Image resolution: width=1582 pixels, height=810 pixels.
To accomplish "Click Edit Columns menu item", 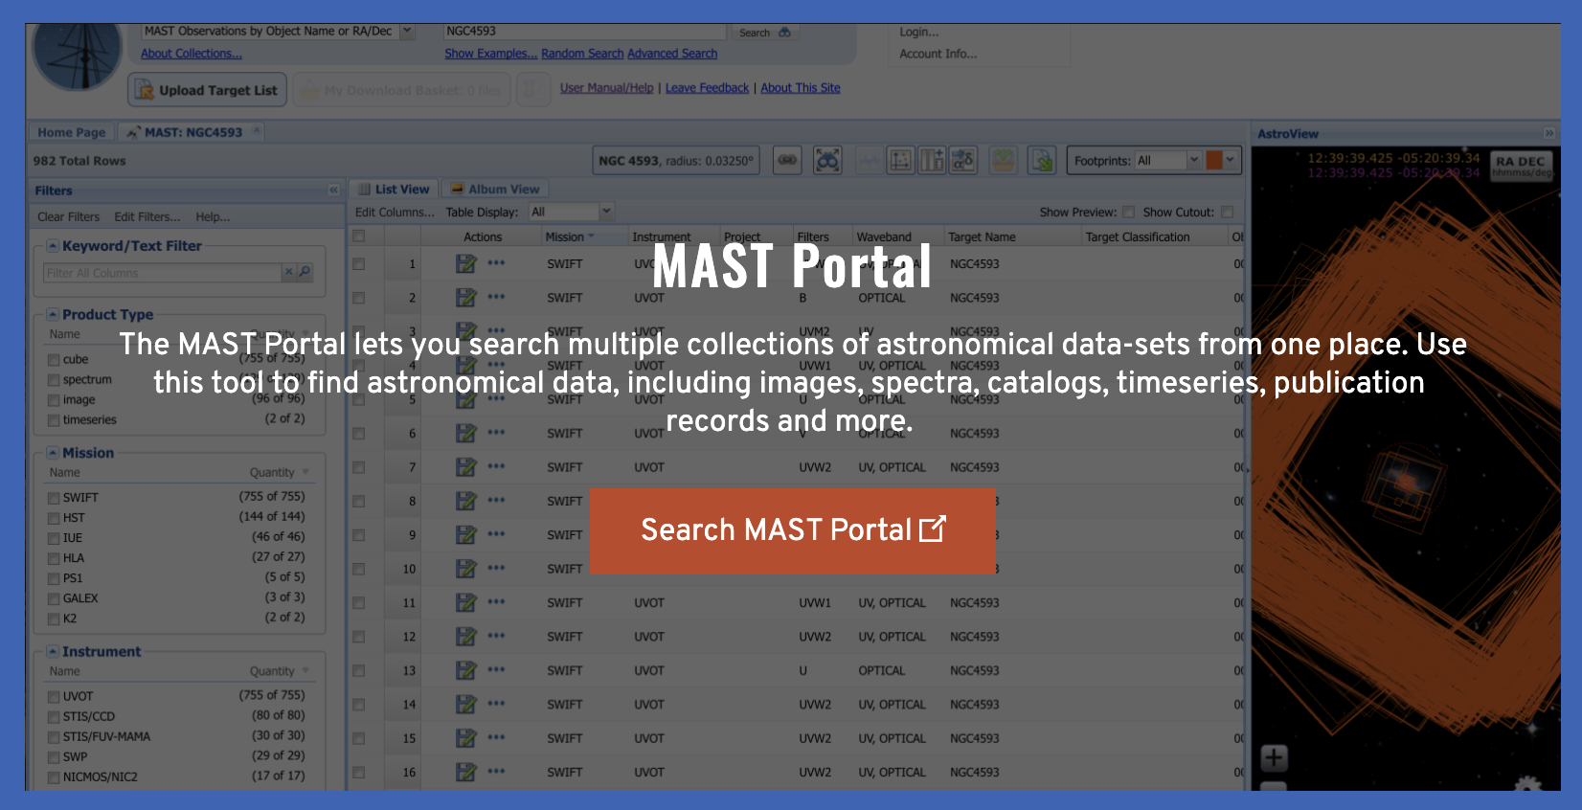I will coord(395,213).
